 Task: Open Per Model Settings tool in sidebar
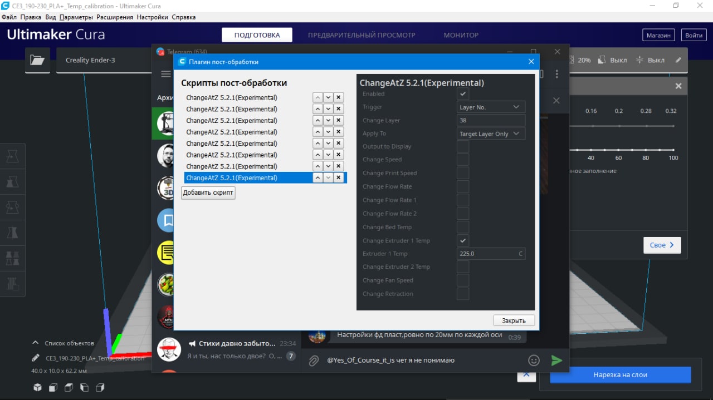(12, 258)
